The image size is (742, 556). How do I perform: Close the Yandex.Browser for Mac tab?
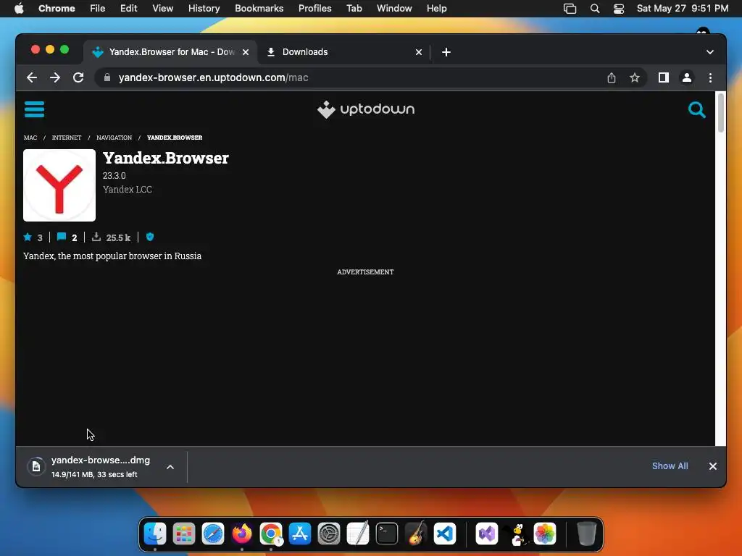point(246,52)
